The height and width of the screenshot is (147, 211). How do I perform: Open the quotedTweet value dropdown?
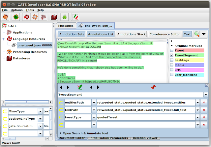click(197, 117)
